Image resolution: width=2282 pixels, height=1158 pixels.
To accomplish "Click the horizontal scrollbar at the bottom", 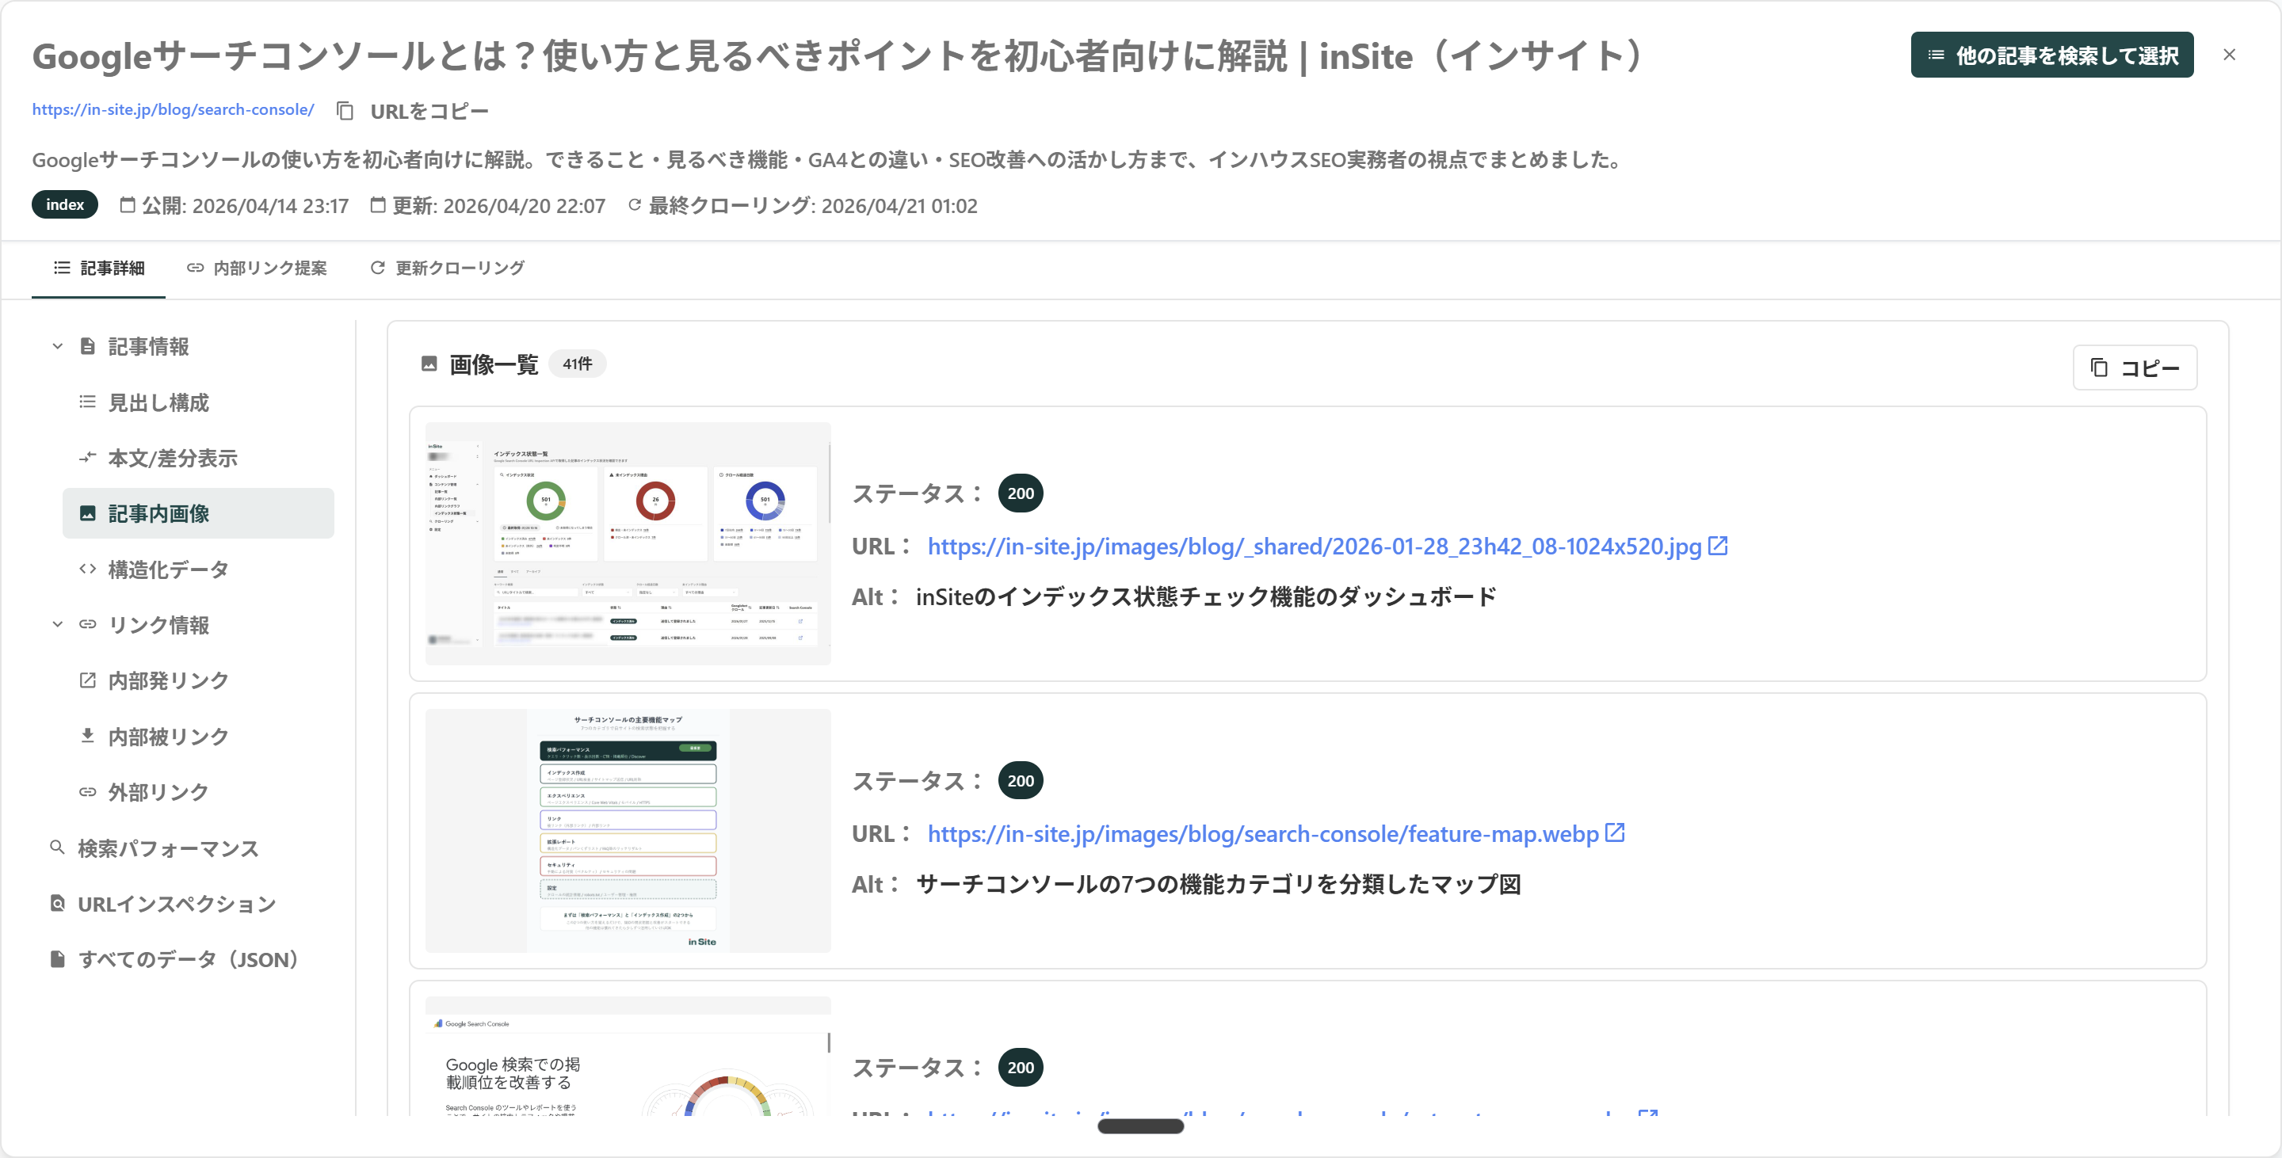I will 1141,1126.
